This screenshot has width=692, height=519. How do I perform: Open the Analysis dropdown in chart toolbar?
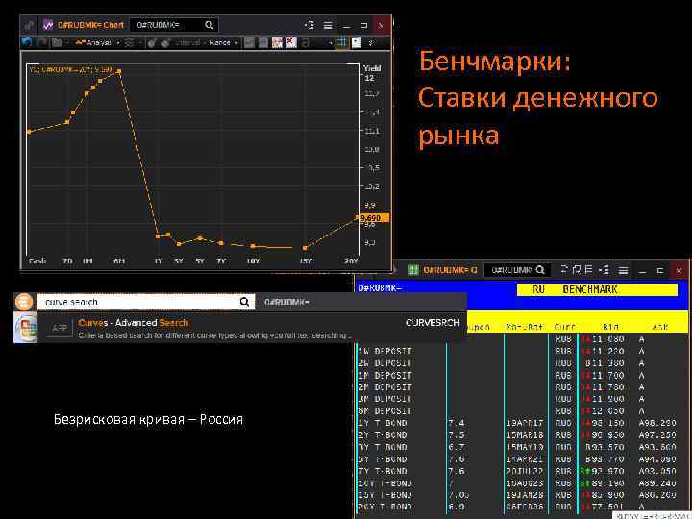(97, 43)
